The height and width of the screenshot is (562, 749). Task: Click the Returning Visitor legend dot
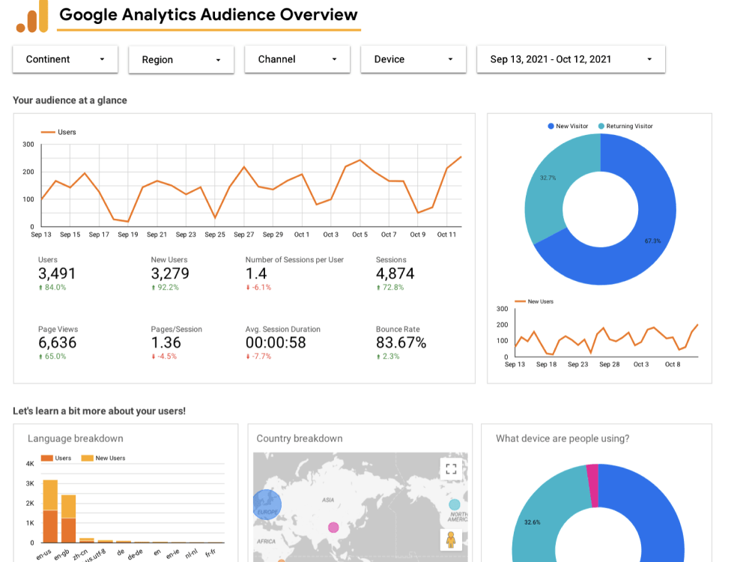pyautogui.click(x=601, y=126)
